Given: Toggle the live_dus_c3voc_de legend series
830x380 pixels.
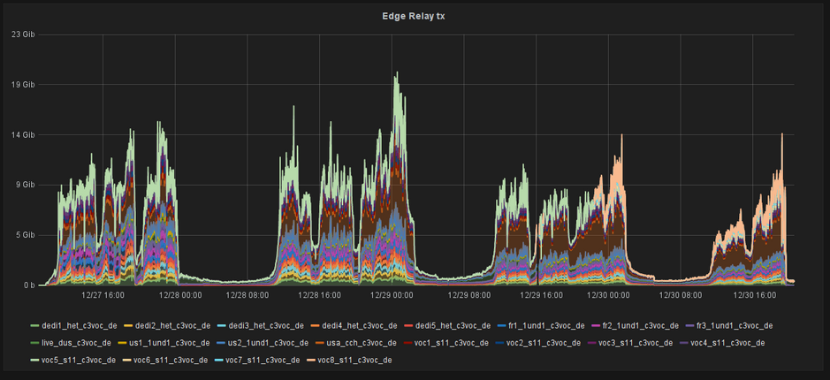Looking at the screenshot, I should point(78,342).
